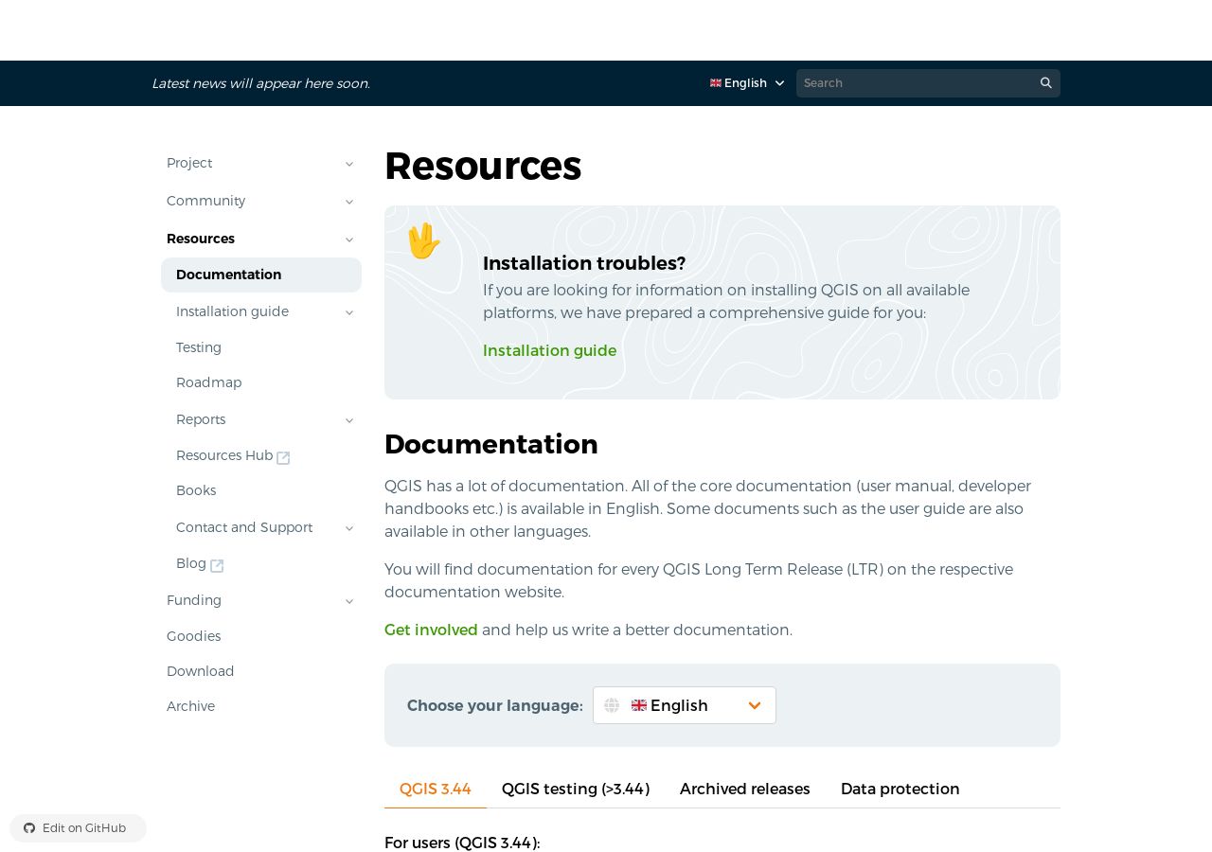Open the Get involved link
This screenshot has width=1212, height=852.
tap(431, 630)
